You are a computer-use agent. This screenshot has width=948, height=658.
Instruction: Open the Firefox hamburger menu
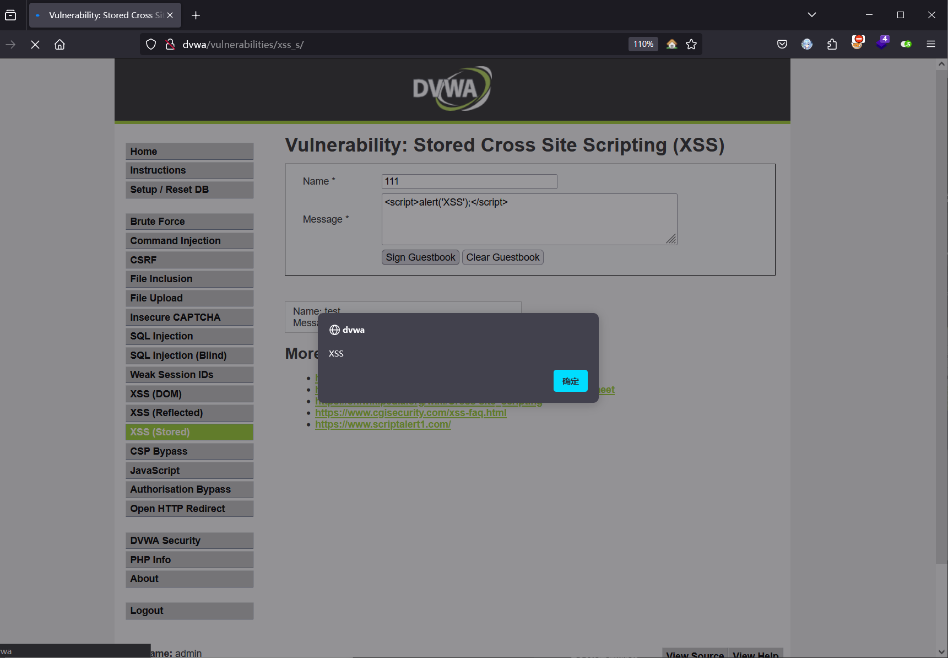pos(931,44)
